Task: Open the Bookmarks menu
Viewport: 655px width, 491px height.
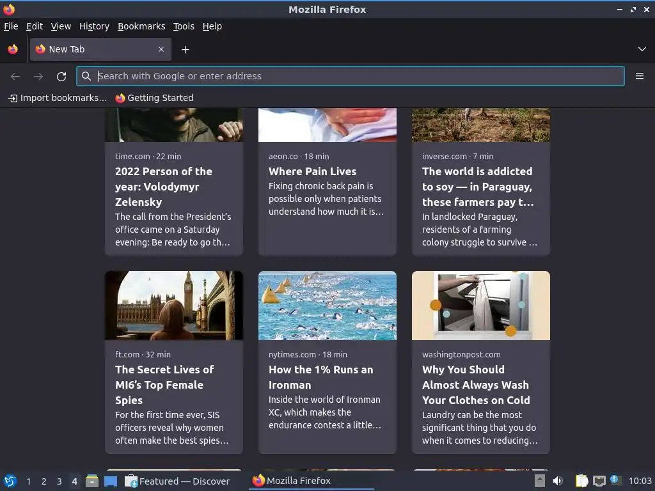Action: 141,26
